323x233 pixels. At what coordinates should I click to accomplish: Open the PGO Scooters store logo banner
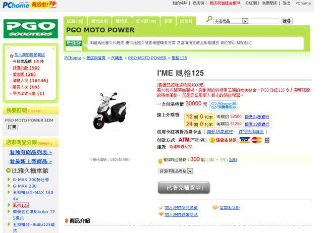pos(31,29)
